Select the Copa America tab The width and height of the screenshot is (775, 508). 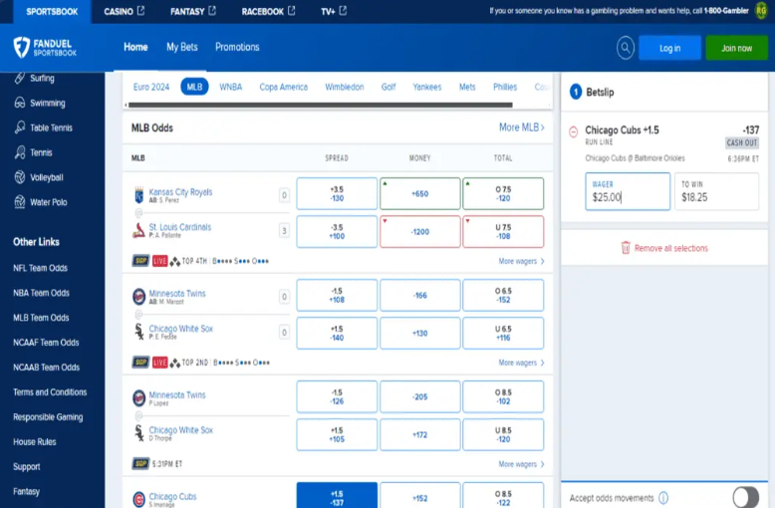(x=284, y=87)
